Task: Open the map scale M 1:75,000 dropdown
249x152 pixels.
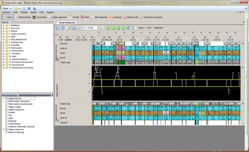Action: click(98, 28)
